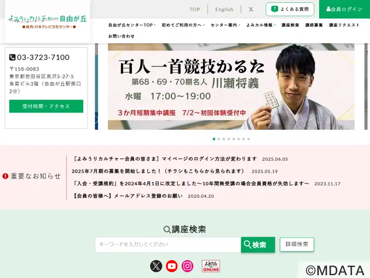Screen dimensions: 370x278
Task: Click the keyword search input field
Action: click(168, 245)
